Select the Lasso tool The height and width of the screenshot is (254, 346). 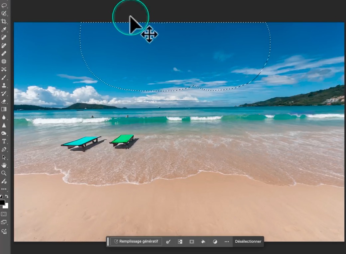[4, 5]
